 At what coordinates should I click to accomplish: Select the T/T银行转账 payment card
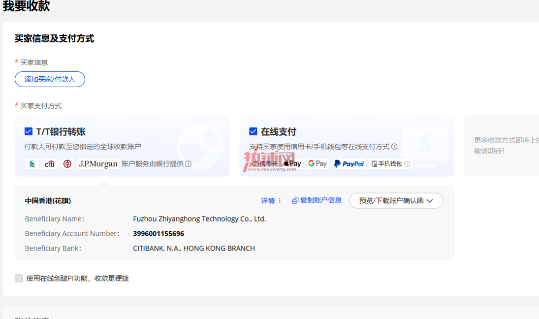122,146
